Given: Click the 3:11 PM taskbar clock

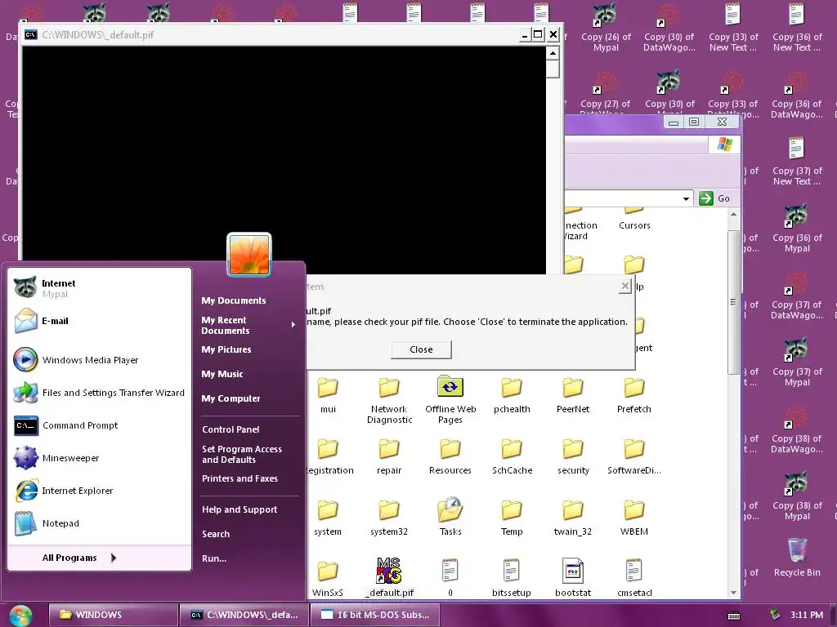Looking at the screenshot, I should (807, 615).
